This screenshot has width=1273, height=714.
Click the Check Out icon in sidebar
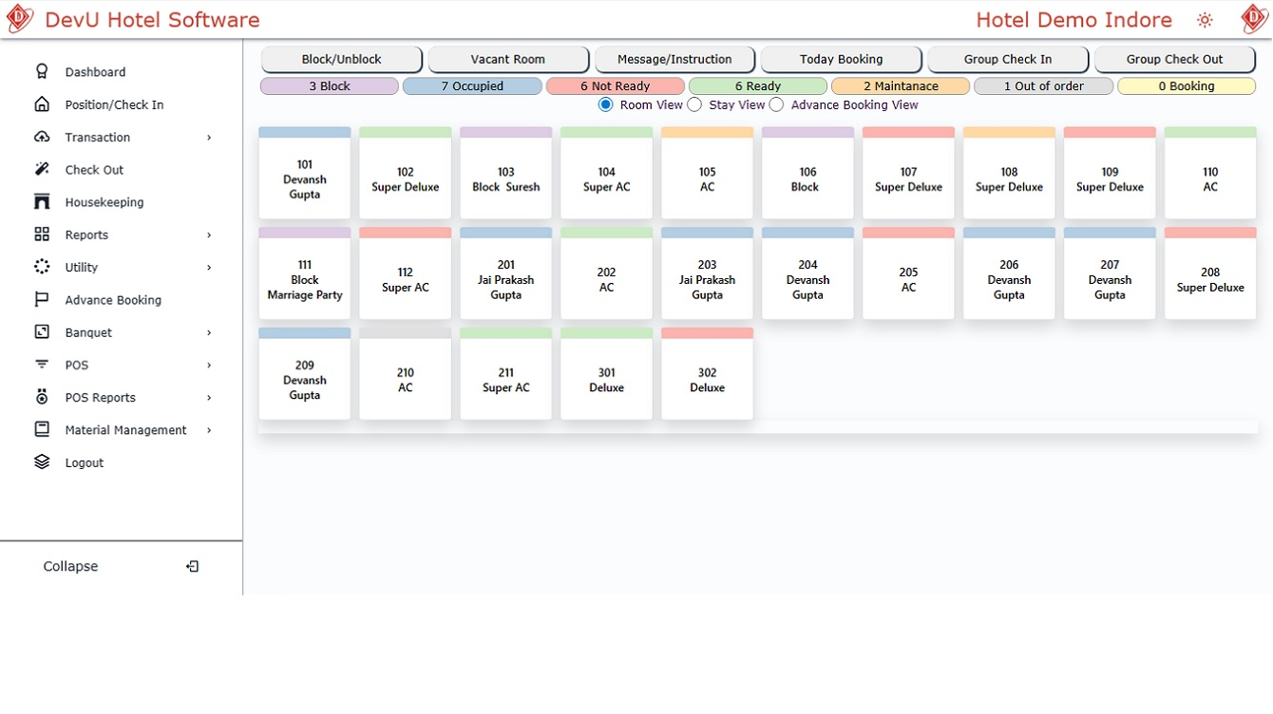(x=42, y=169)
